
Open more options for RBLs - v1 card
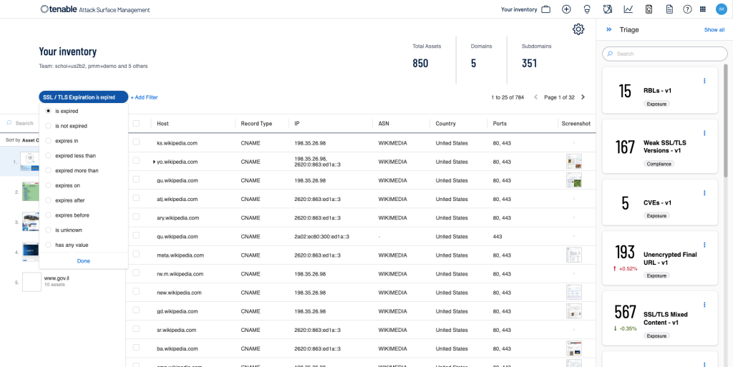pyautogui.click(x=704, y=81)
